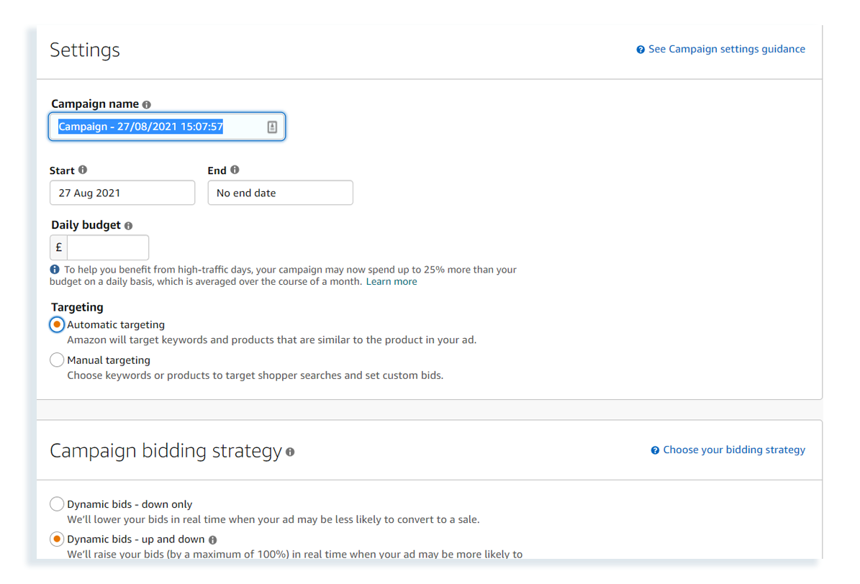Image resolution: width=860 pixels, height=584 pixels.
Task: Open the End date picker showing No end date
Action: 280,193
